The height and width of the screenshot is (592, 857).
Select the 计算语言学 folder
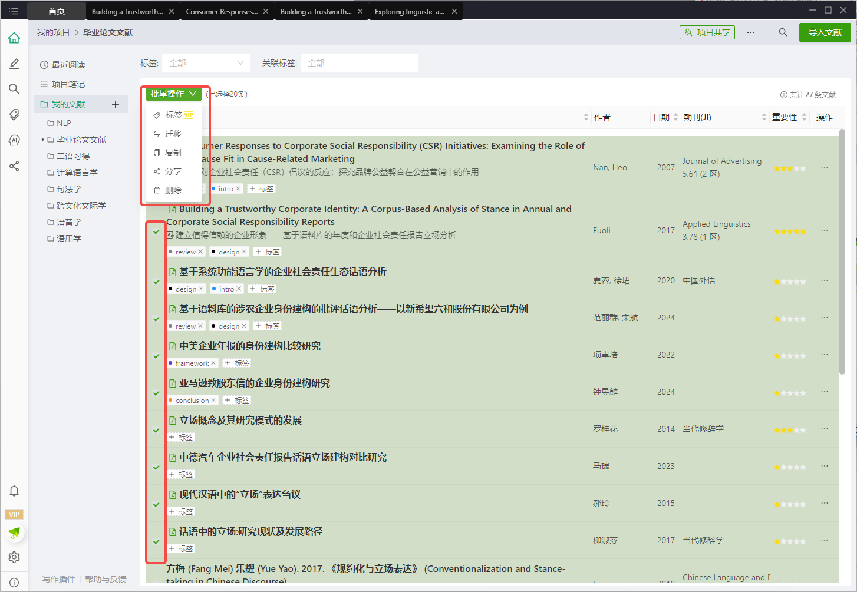click(72, 173)
